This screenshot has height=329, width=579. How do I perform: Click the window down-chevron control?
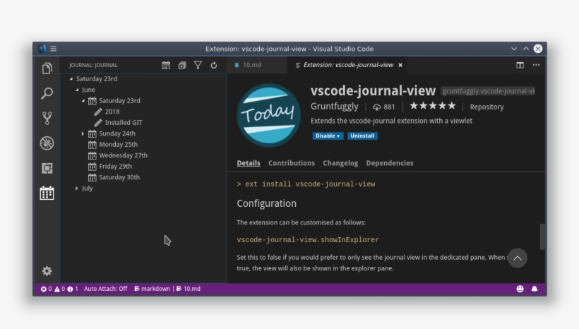pyautogui.click(x=513, y=49)
